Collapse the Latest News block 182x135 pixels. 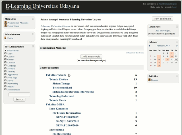(x=177, y=27)
